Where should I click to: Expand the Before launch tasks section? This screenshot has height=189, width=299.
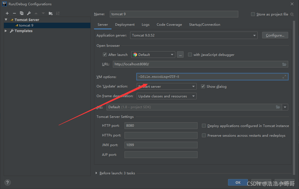coord(96,173)
